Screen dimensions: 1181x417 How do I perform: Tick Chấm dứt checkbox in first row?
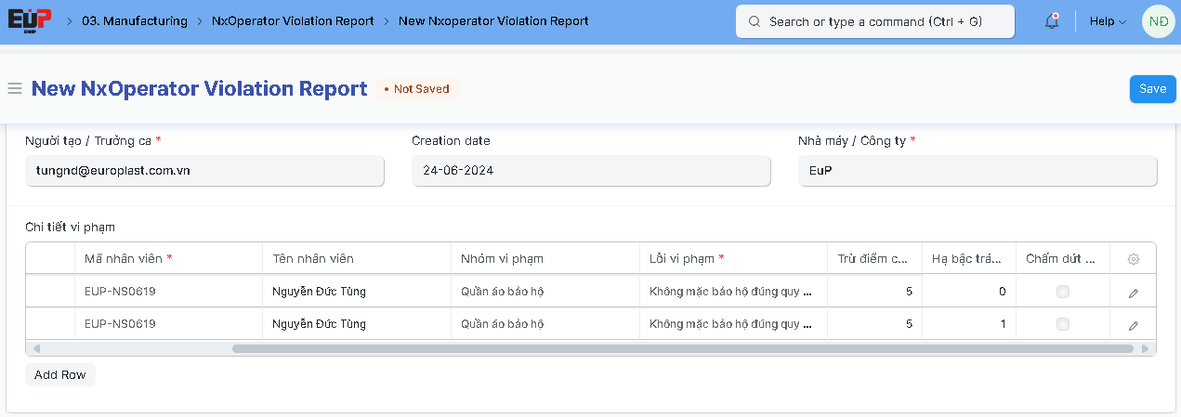point(1062,292)
